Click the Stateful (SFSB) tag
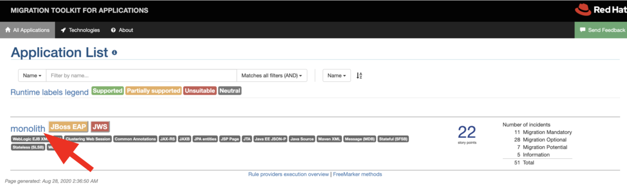Image resolution: width=627 pixels, height=189 pixels. (393, 139)
